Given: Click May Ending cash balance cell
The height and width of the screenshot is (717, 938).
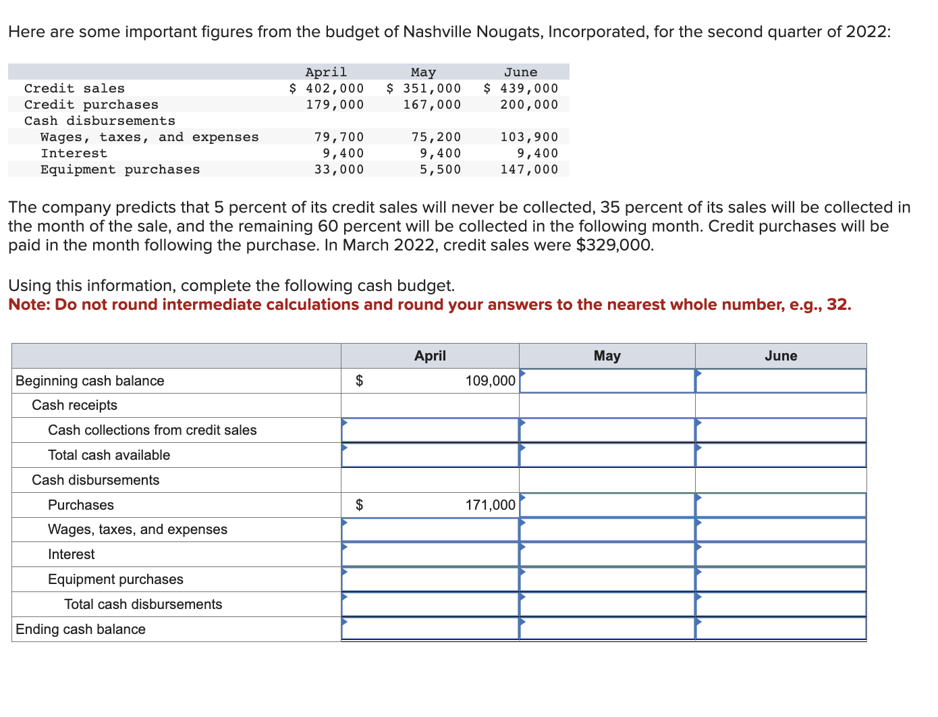Looking at the screenshot, I should (607, 629).
